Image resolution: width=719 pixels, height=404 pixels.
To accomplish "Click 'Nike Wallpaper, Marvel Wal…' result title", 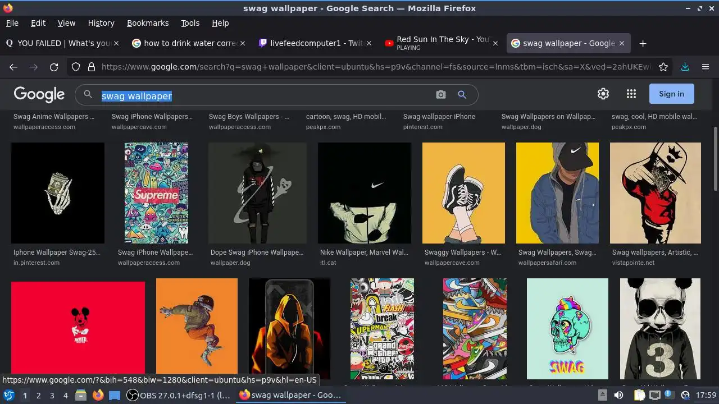I will click(x=364, y=252).
